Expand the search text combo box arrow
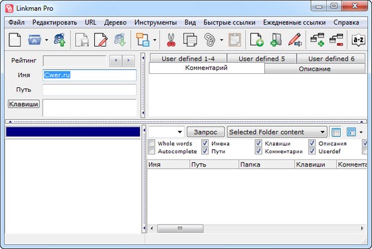 coord(179,132)
